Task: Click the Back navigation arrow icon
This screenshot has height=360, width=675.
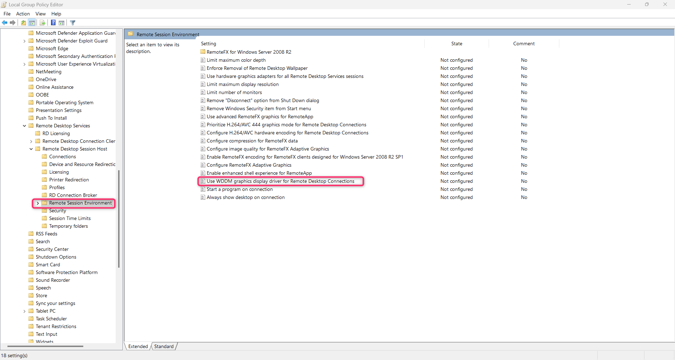Action: point(5,22)
